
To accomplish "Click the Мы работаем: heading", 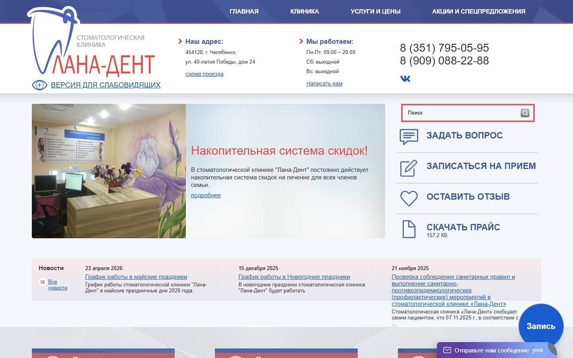I will (330, 41).
